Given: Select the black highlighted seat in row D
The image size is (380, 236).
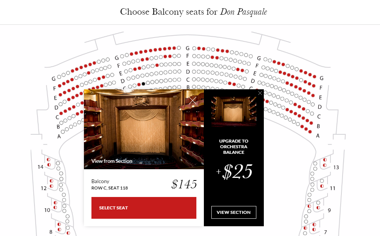Looking at the screenshot, I should click(x=143, y=84).
